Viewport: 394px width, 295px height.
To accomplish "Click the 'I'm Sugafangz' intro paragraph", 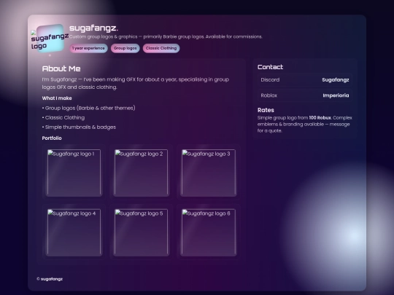I will [136, 83].
